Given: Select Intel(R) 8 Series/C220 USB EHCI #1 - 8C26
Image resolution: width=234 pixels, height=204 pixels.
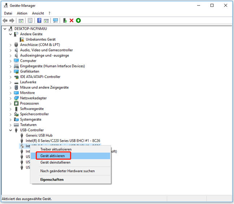Looking at the screenshot, I should 63,141.
